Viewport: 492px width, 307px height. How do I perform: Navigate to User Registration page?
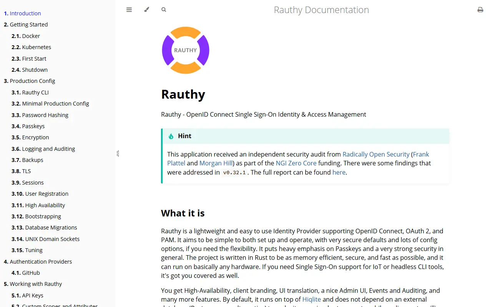[x=40, y=194]
